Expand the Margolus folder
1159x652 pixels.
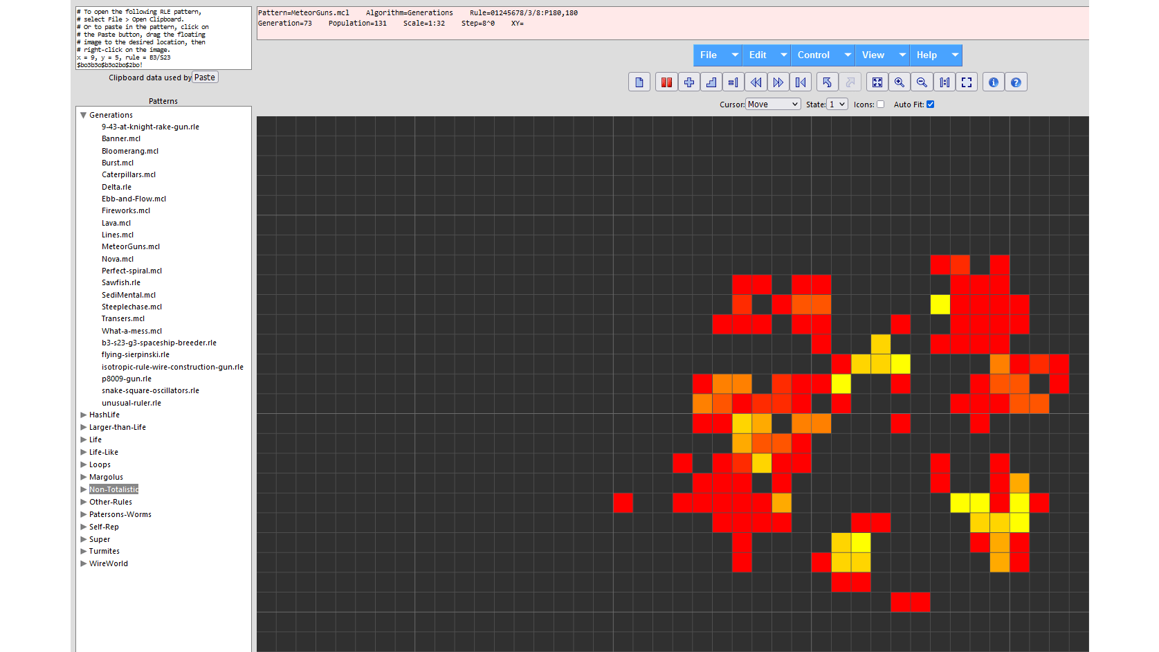click(83, 478)
